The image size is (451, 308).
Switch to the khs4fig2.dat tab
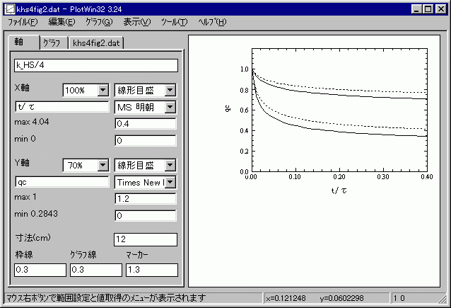[97, 43]
